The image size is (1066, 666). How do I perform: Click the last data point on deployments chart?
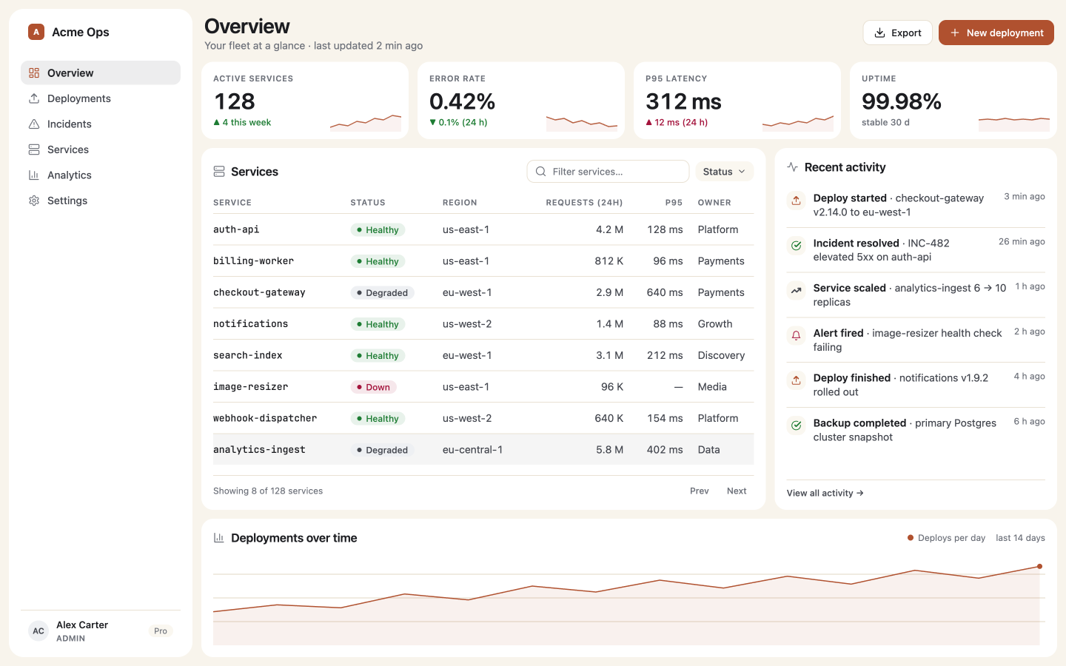(1040, 567)
